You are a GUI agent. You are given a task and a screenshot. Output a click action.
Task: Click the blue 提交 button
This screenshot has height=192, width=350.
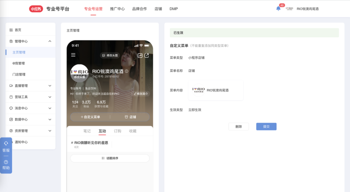point(266,127)
